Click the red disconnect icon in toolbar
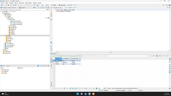 (x=10, y=5)
